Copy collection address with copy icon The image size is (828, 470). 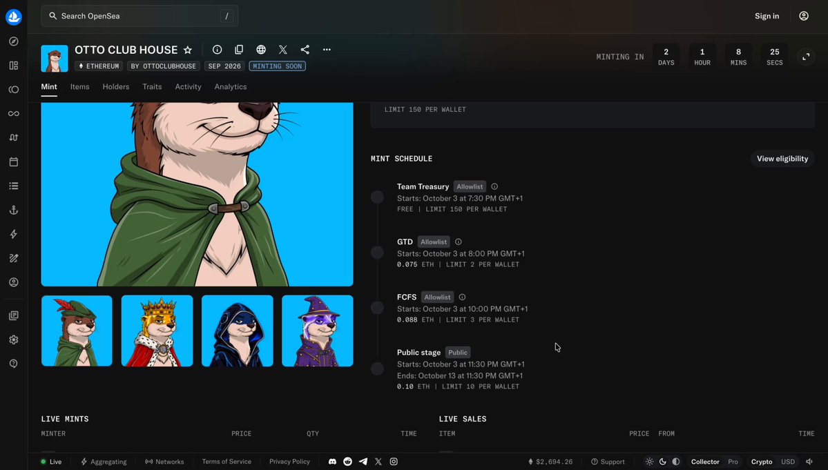(239, 50)
